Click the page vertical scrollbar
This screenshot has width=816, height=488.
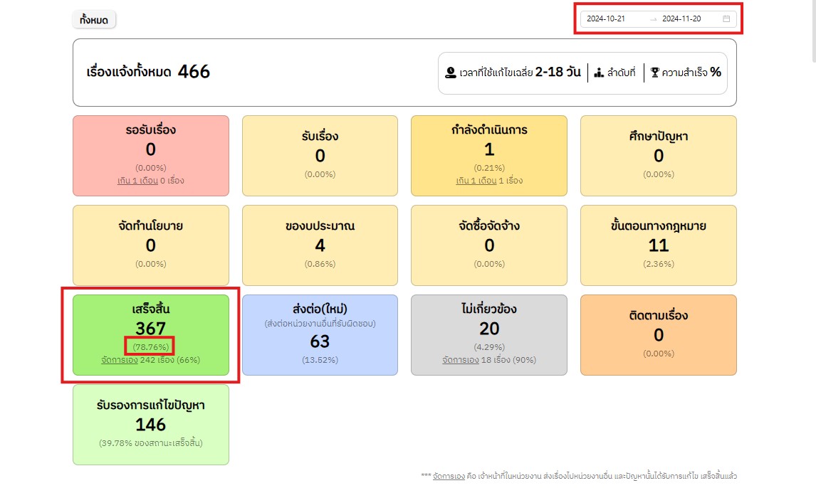tap(814, 31)
